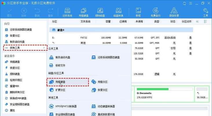Open the hamburger menu in the title bar

[191, 3]
